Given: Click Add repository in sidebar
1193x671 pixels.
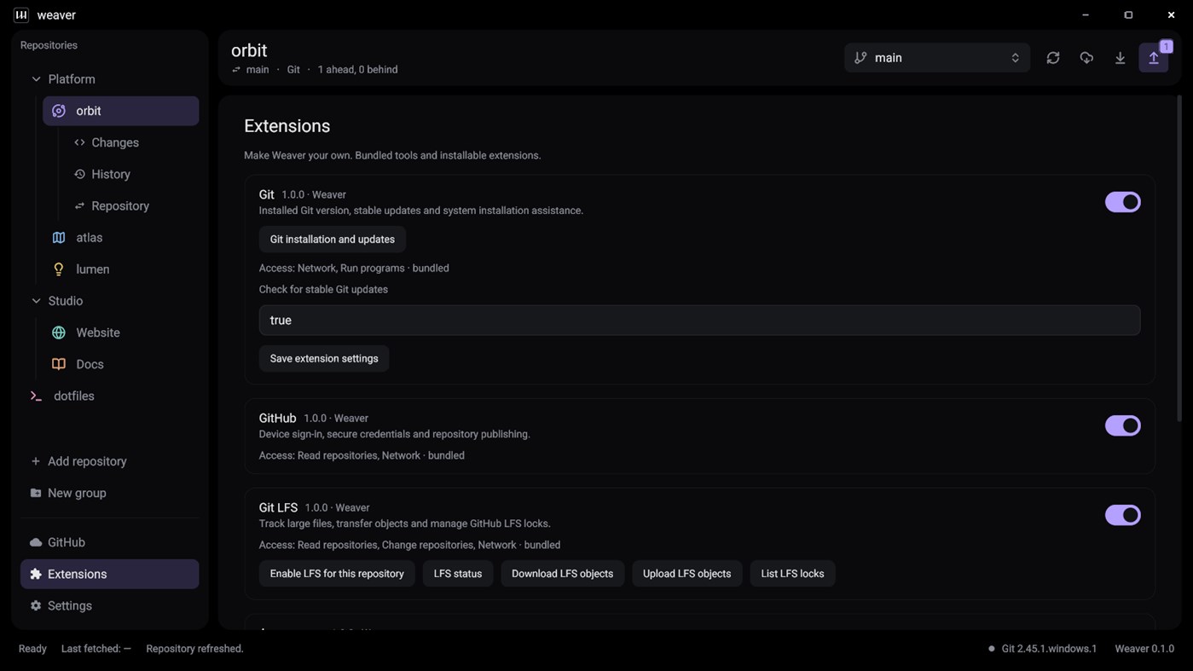Looking at the screenshot, I should [x=110, y=461].
